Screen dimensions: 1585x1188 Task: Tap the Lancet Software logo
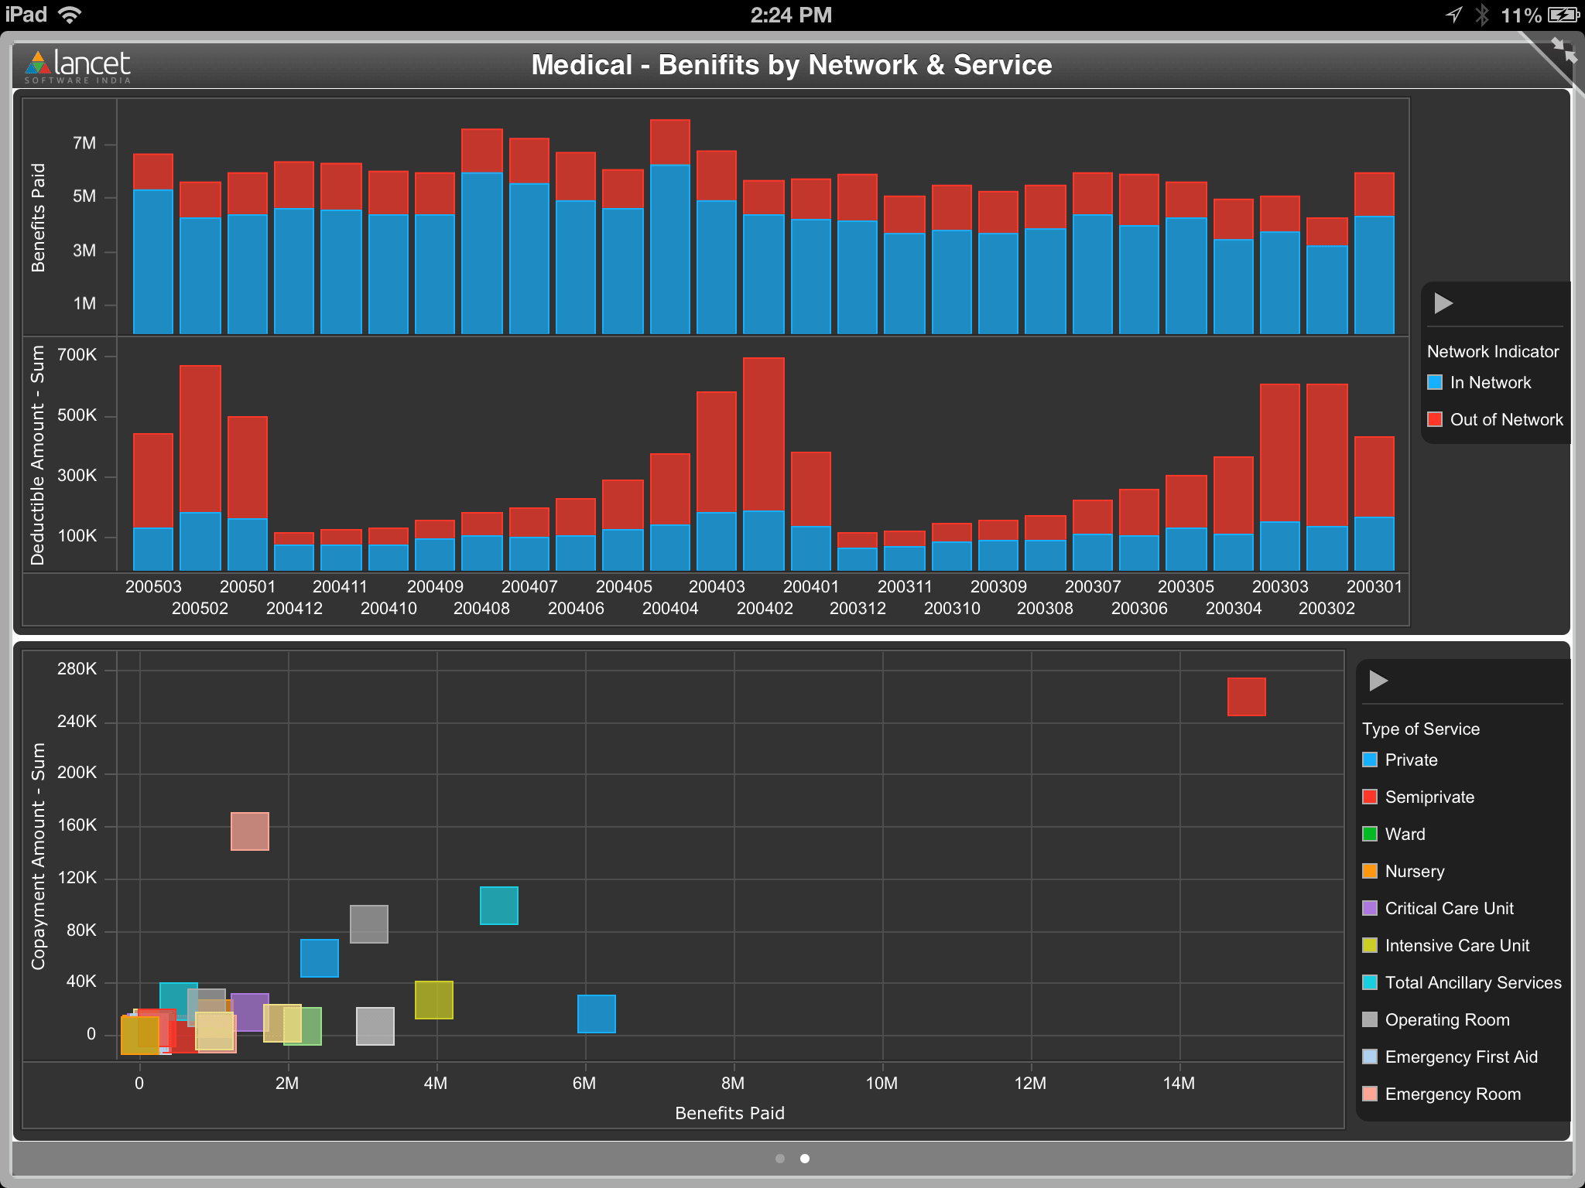point(78,67)
